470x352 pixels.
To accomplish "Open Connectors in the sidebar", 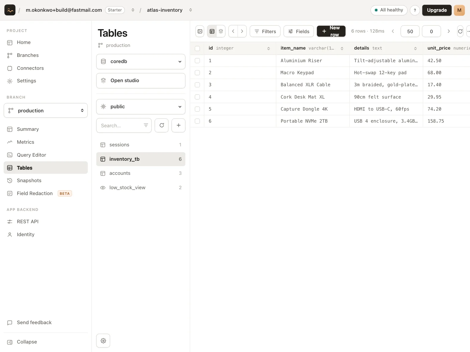I will point(46,68).
